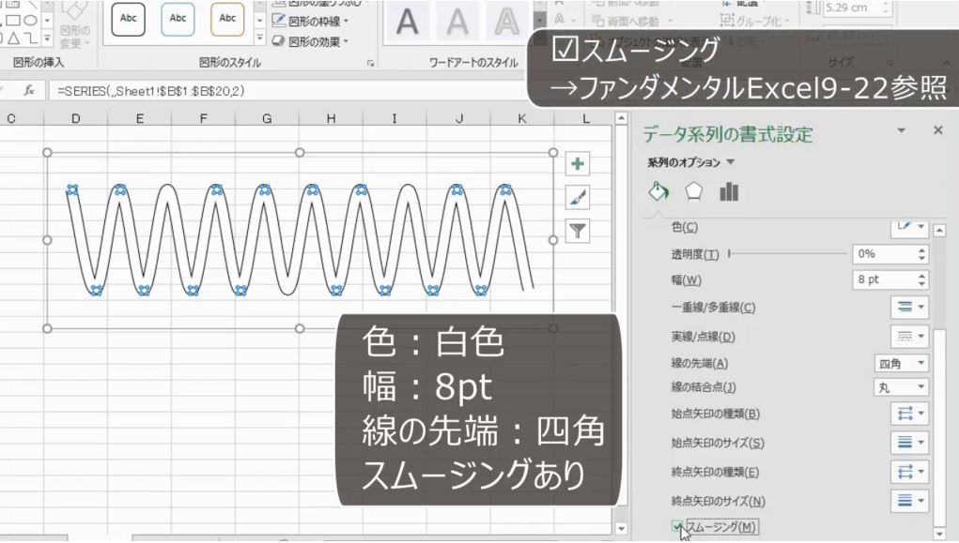Click the fx insert function button
This screenshot has height=543, width=959.
point(29,90)
